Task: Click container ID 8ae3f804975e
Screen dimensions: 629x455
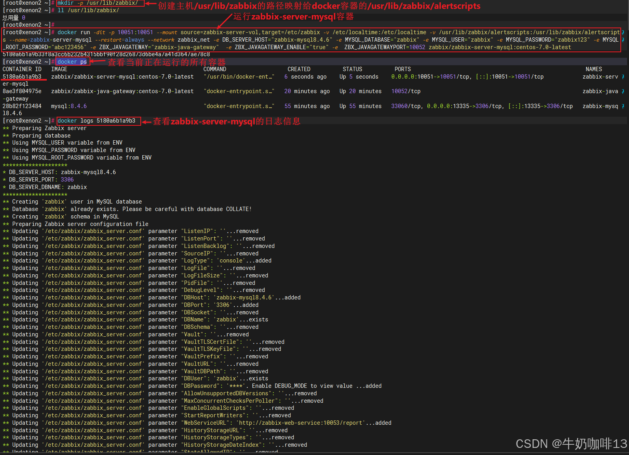Action: 22,91
